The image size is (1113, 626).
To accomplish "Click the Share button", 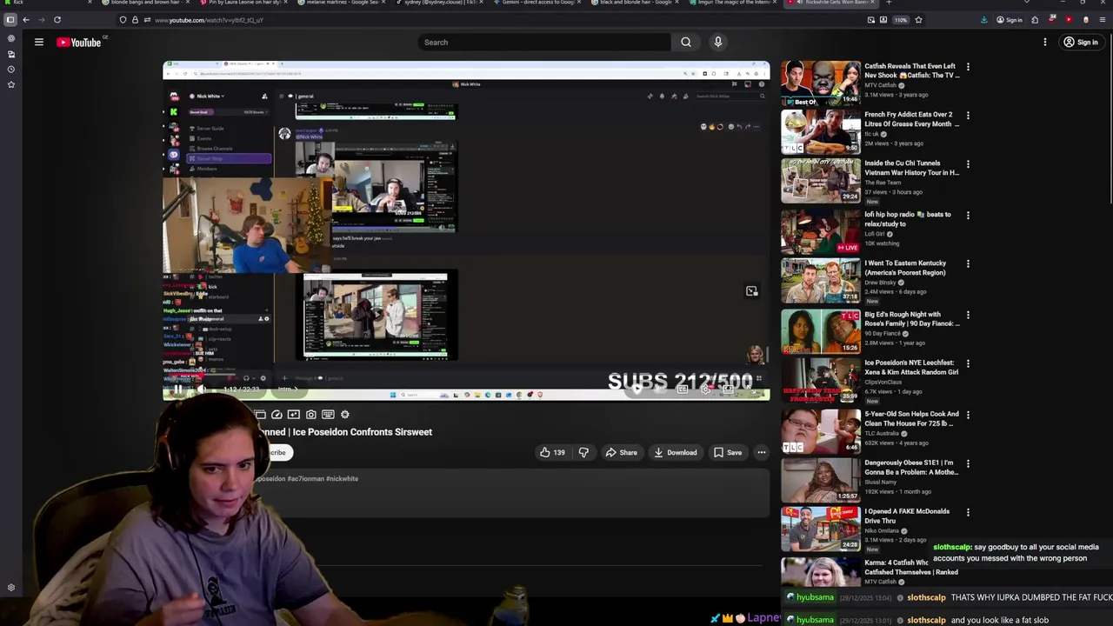I will 621,452.
